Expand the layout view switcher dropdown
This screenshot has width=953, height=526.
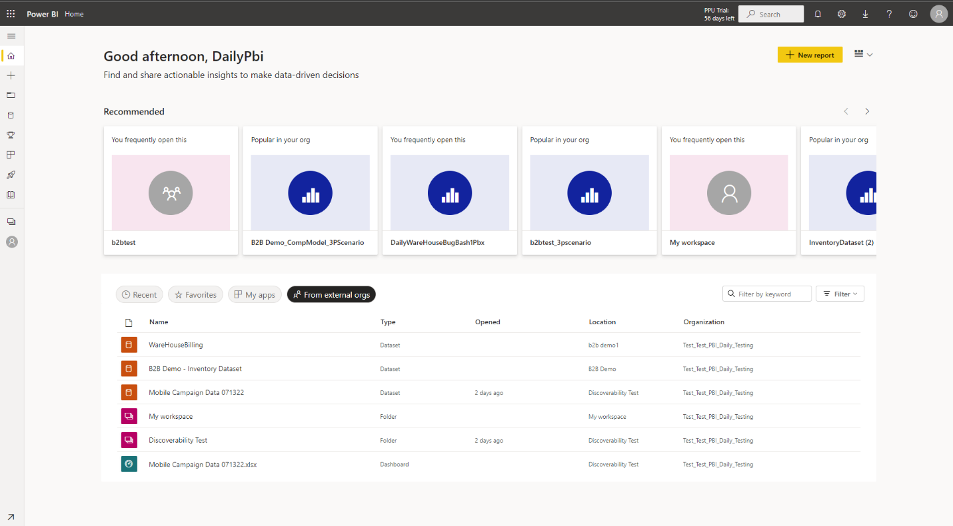[x=863, y=55]
